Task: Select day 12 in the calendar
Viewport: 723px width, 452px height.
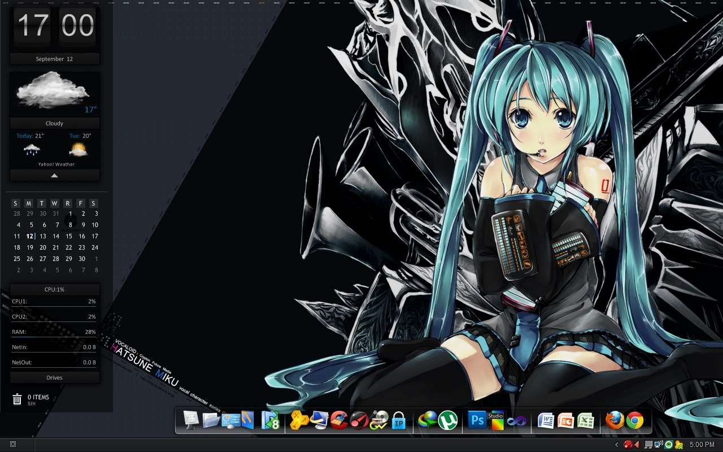Action: (29, 236)
